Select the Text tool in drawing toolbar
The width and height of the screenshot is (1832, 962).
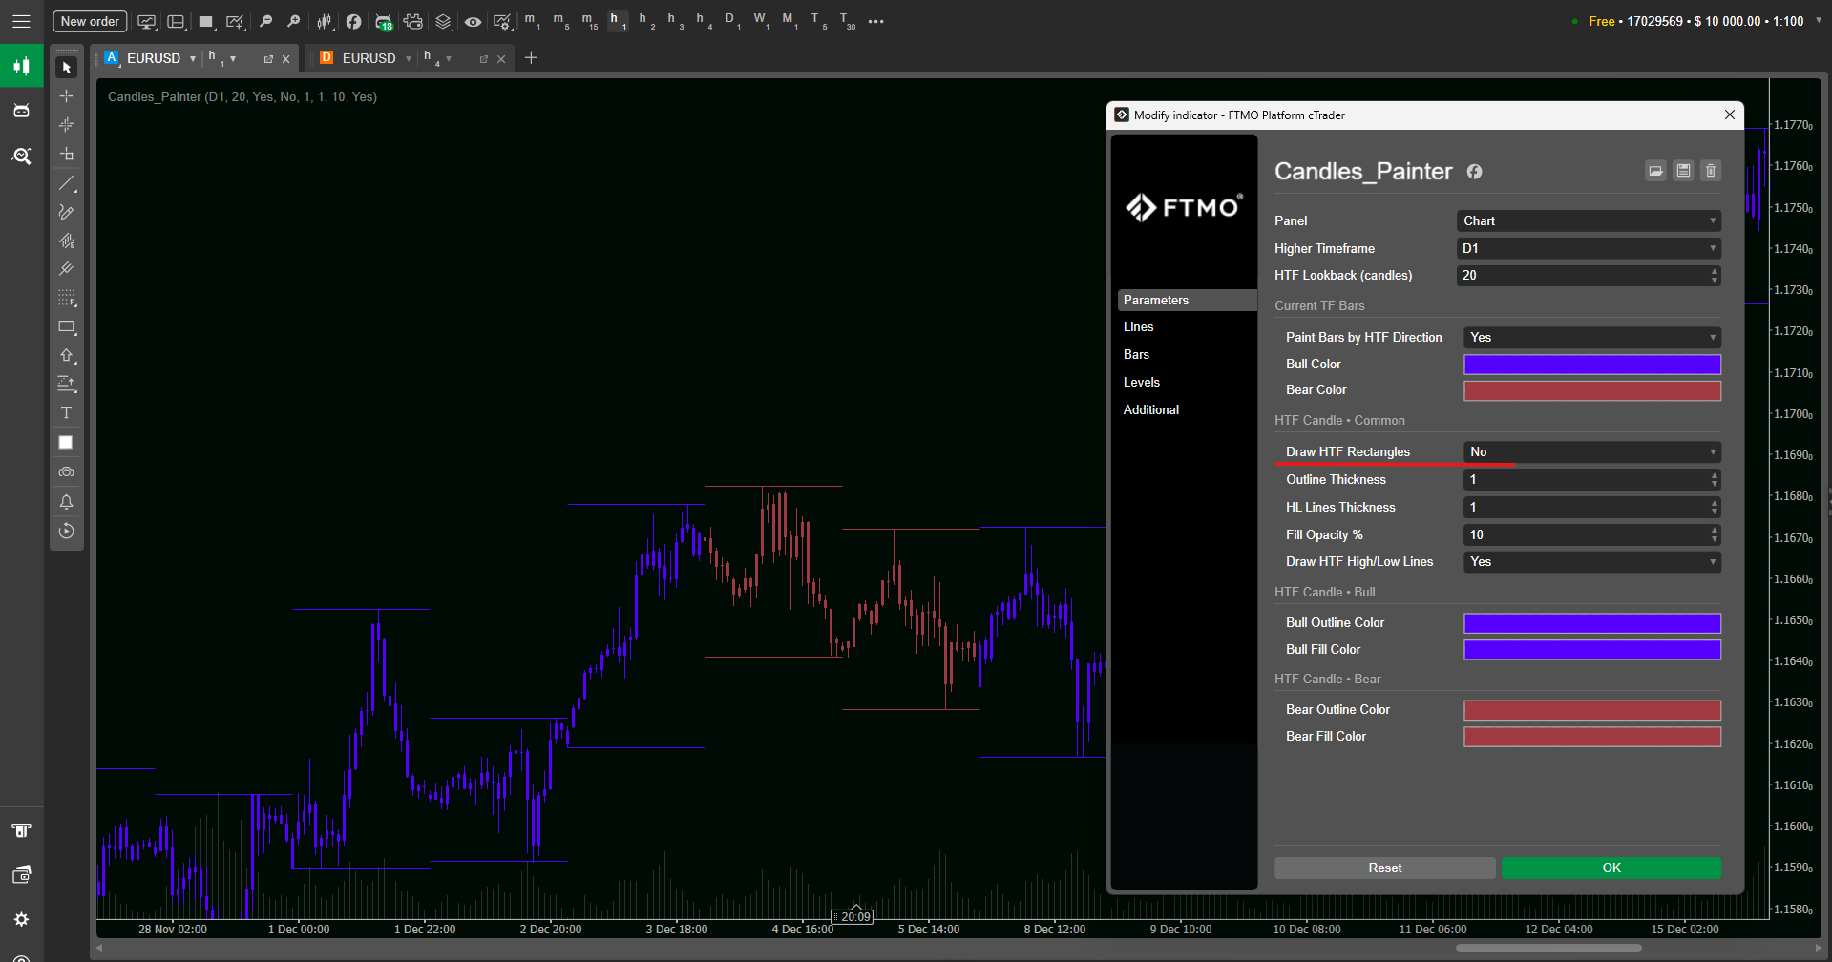coord(66,413)
